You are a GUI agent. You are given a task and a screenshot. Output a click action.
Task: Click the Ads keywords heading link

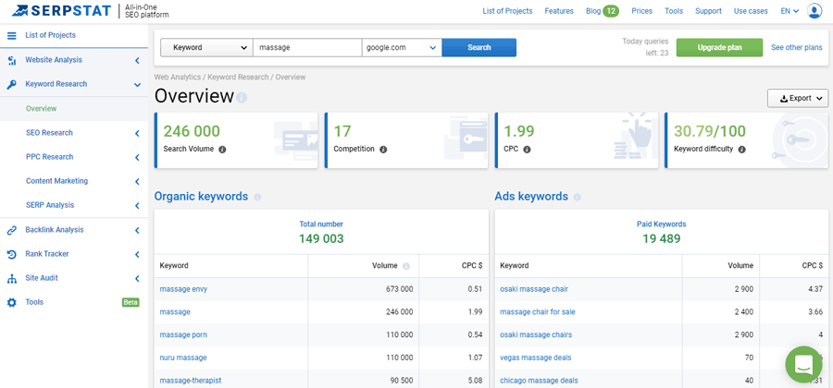click(531, 196)
